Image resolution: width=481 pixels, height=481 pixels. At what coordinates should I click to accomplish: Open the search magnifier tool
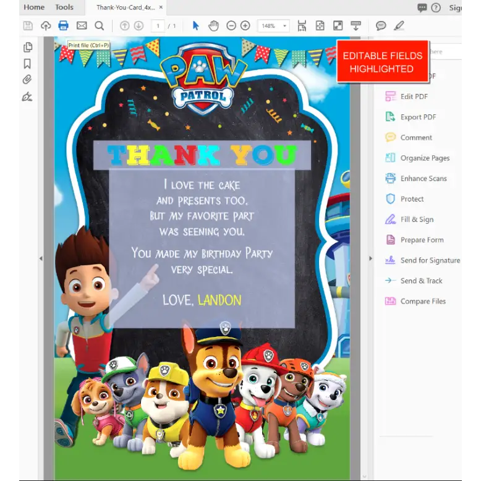99,26
